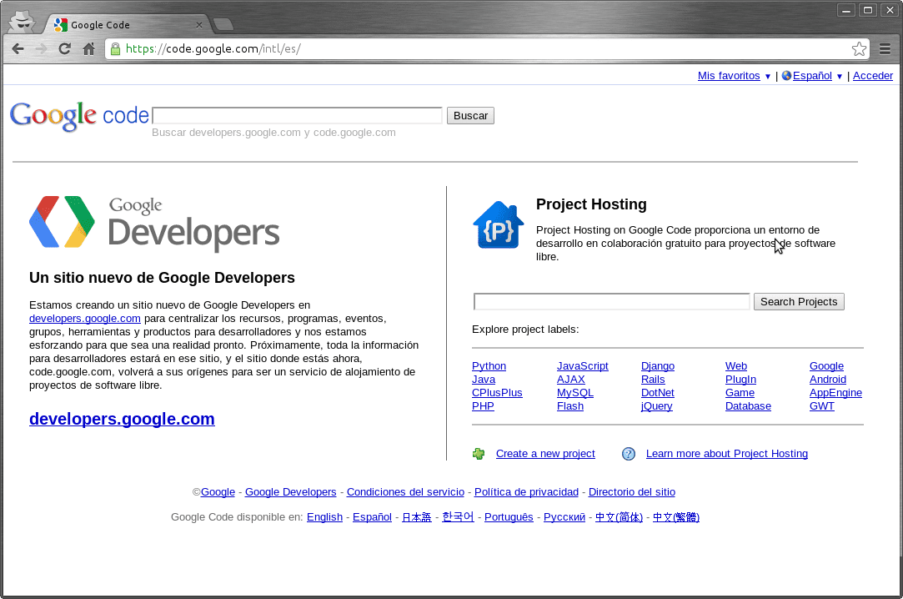Open the Database project label
Screen dimensions: 903x599
click(748, 406)
